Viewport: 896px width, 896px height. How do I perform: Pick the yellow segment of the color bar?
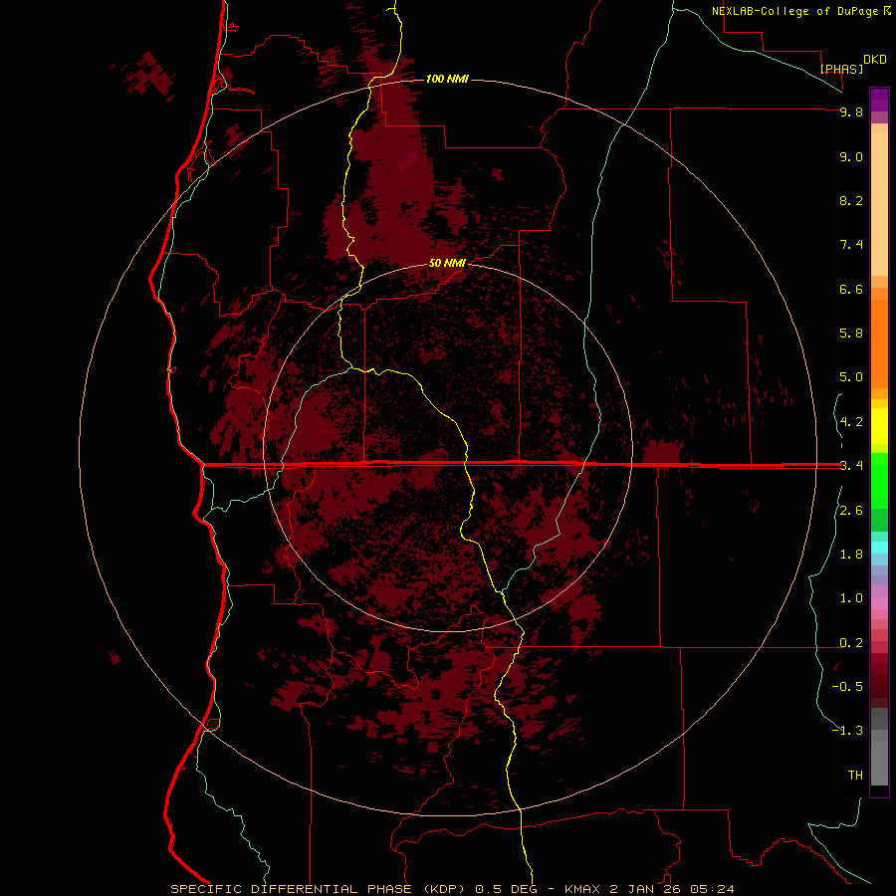(879, 426)
